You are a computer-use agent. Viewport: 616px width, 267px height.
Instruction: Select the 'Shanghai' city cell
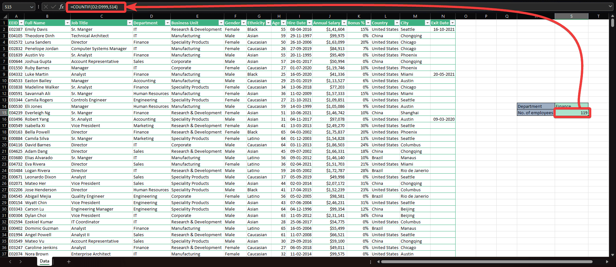[x=415, y=113]
